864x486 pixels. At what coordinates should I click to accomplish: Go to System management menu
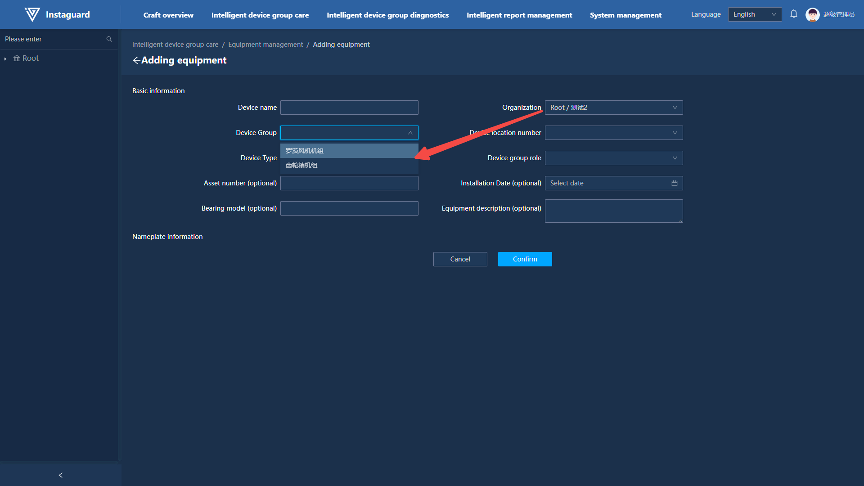(625, 15)
